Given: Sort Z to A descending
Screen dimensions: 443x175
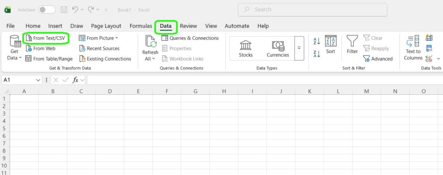Looking at the screenshot, I should tap(317, 54).
